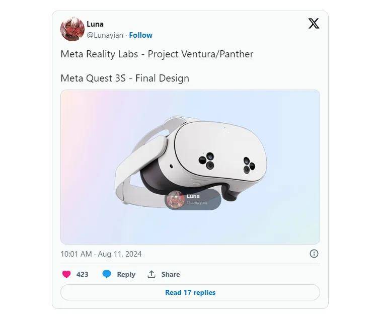Click the "Meta Quest 3S - Final Design" text
Viewport: 376px width, 319px height.
click(x=124, y=78)
